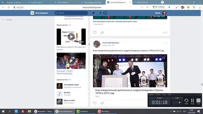Delete the current recording
The image size is (203, 114).
pos(186,101)
